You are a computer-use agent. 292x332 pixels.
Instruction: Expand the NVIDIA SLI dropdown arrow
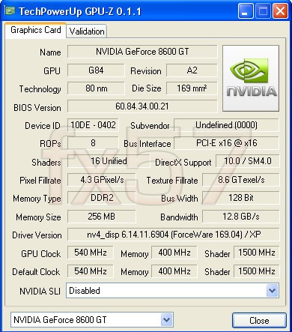pyautogui.click(x=272, y=290)
